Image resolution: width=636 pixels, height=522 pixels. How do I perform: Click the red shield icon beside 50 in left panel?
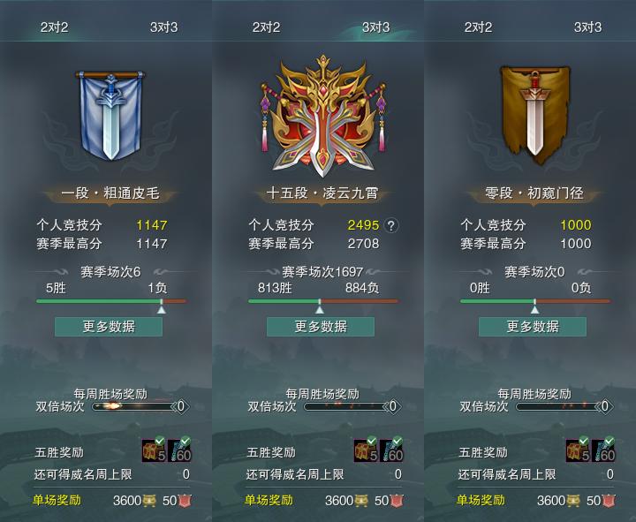(185, 501)
